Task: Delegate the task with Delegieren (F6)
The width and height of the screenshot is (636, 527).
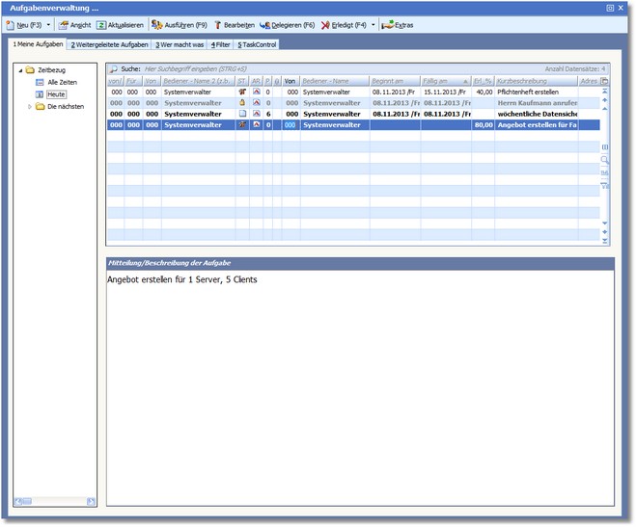Action: coord(287,25)
